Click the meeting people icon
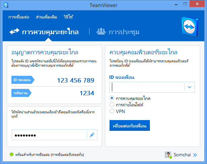The image size is (207, 164). (101, 31)
